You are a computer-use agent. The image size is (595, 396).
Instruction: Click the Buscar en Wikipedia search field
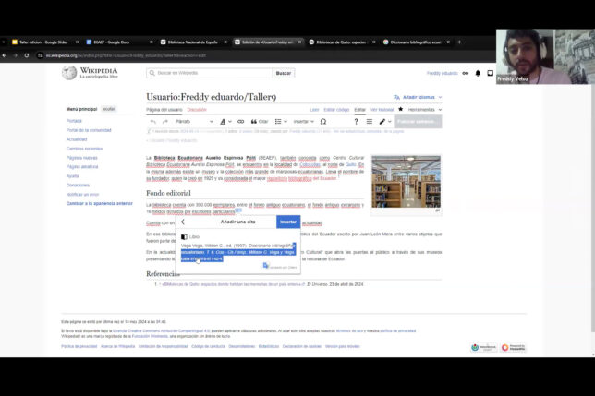coord(212,73)
